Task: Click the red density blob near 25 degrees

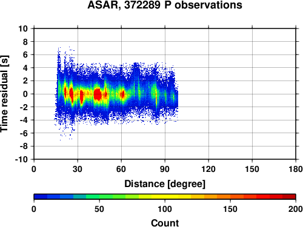Action: pos(72,94)
